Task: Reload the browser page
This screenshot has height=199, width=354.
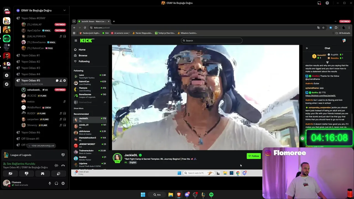Action: click(85, 28)
